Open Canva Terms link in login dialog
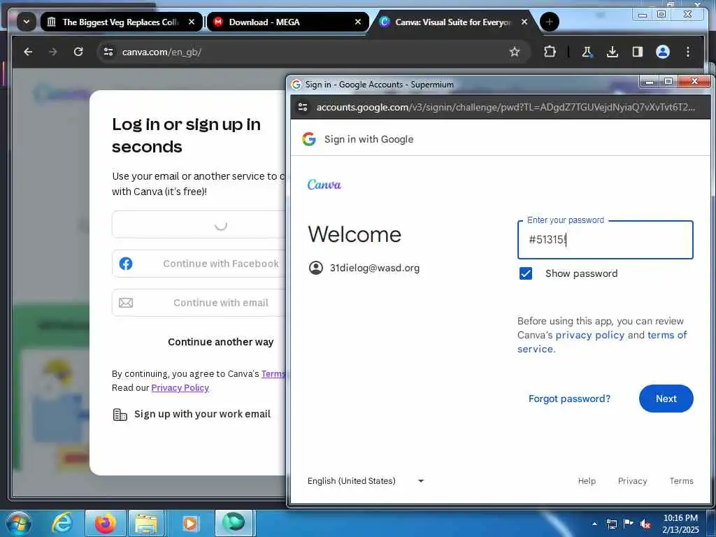Screen dimensions: 716x537 273,374
